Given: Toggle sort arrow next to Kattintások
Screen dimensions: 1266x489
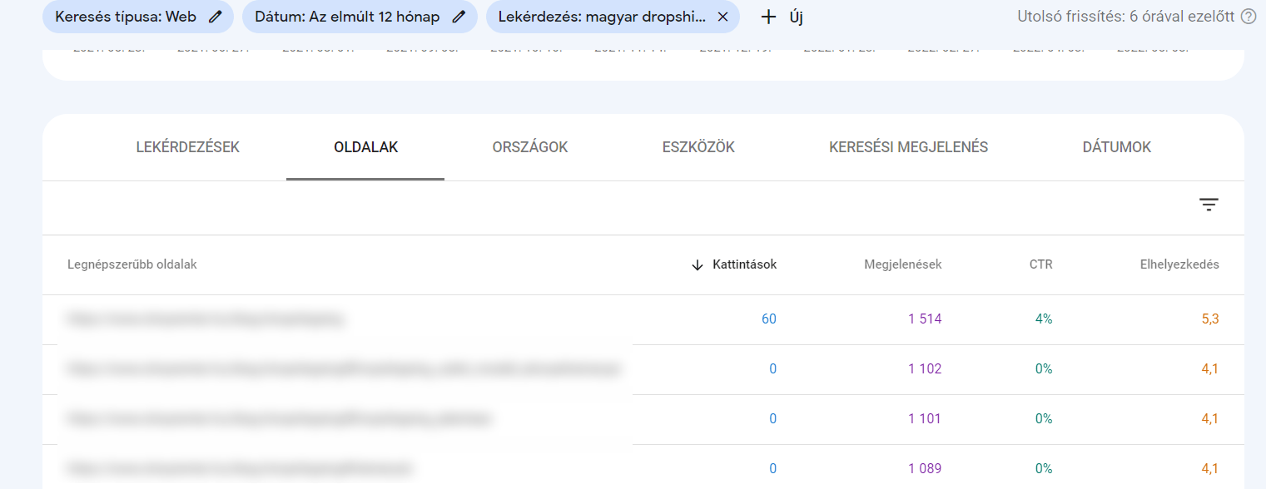Looking at the screenshot, I should 698,264.
